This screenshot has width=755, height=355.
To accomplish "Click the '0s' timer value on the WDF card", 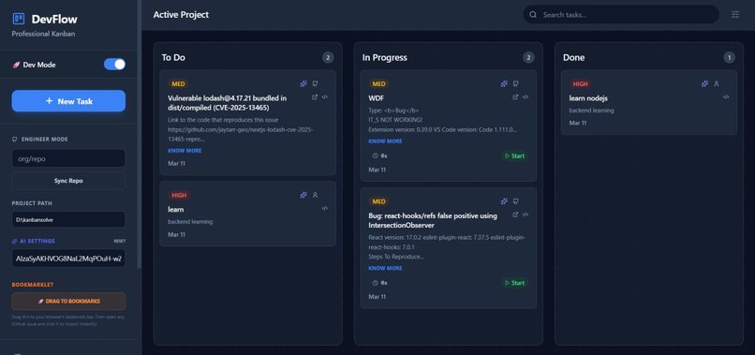I will pos(384,156).
